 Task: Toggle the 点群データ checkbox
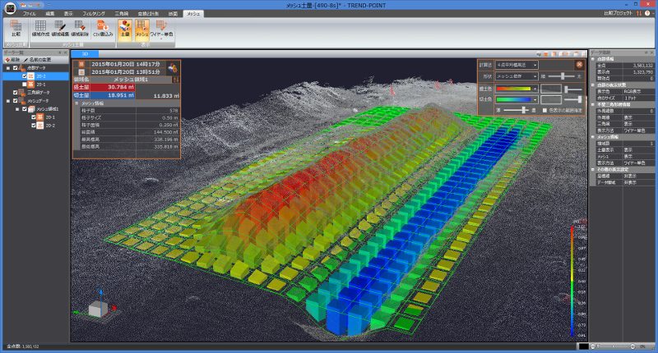point(15,68)
